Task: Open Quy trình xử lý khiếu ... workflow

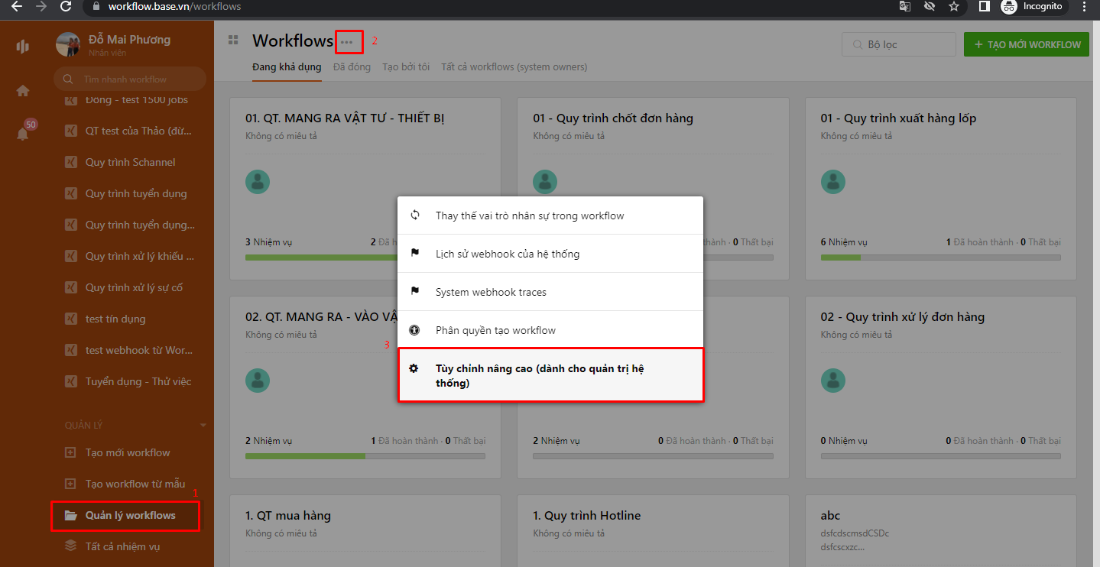Action: 139,256
